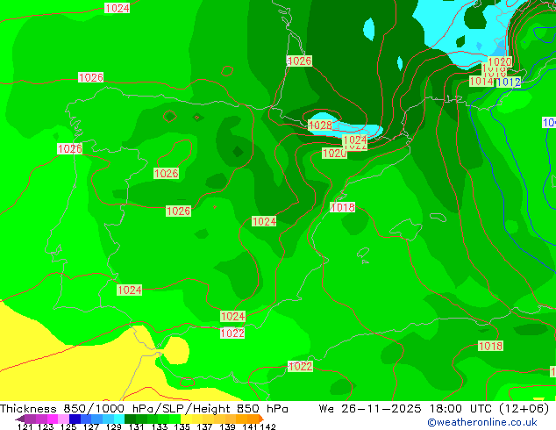
Task: Click legend value 142
Action: click(x=267, y=426)
